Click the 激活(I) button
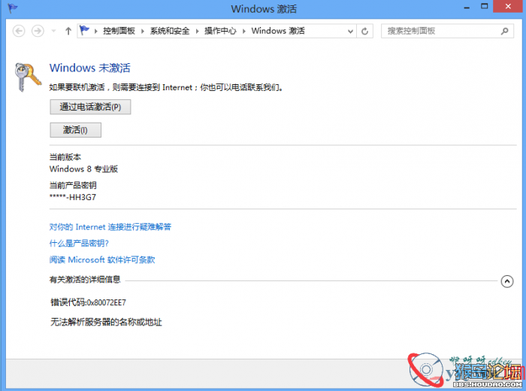 [x=75, y=130]
